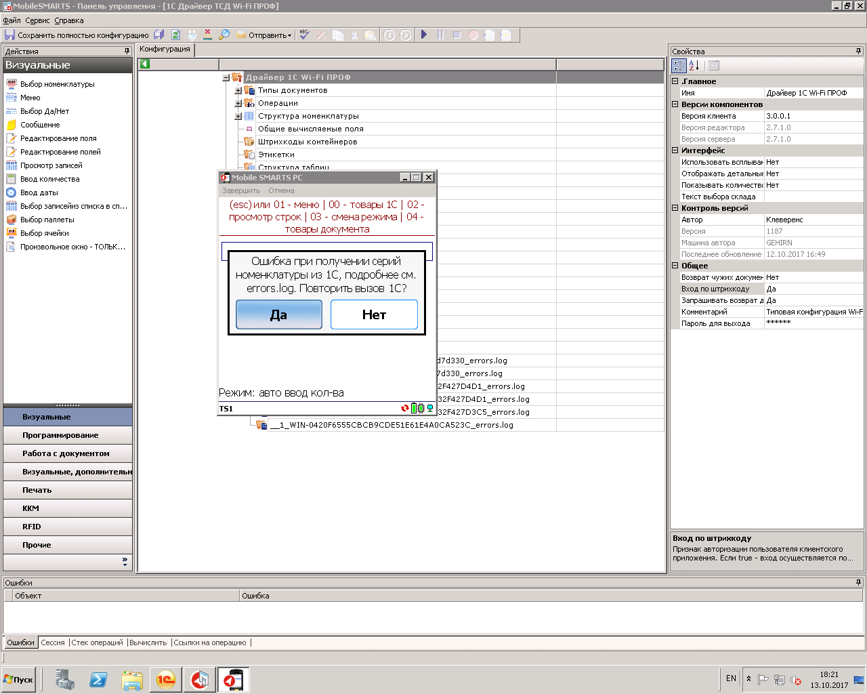Click Да in the error dialog
The image size is (867, 694).
pos(279,314)
